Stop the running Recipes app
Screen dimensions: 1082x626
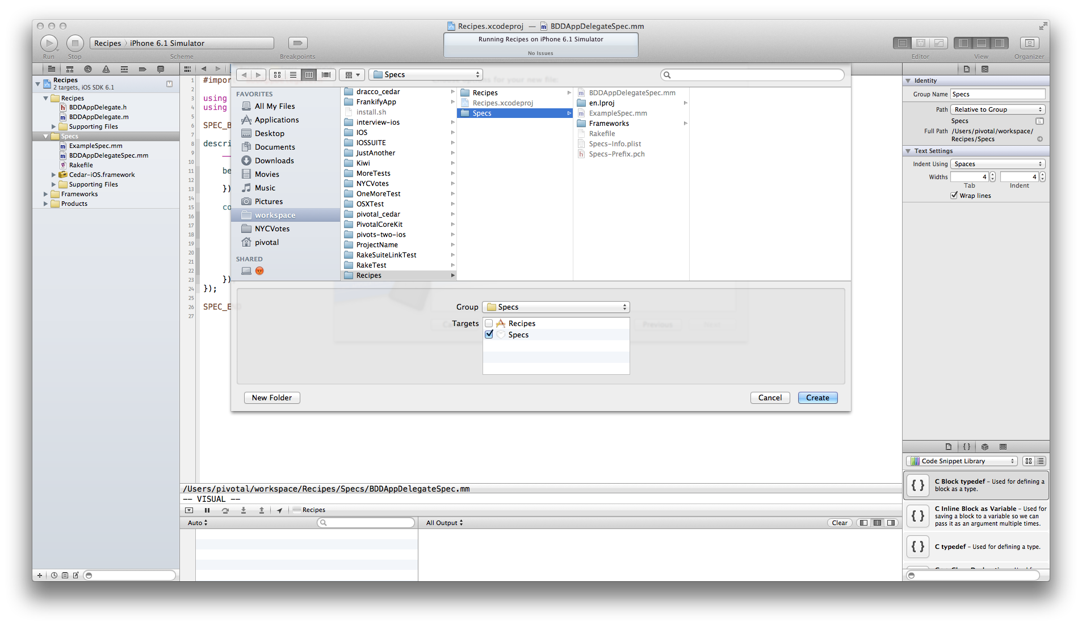(75, 43)
